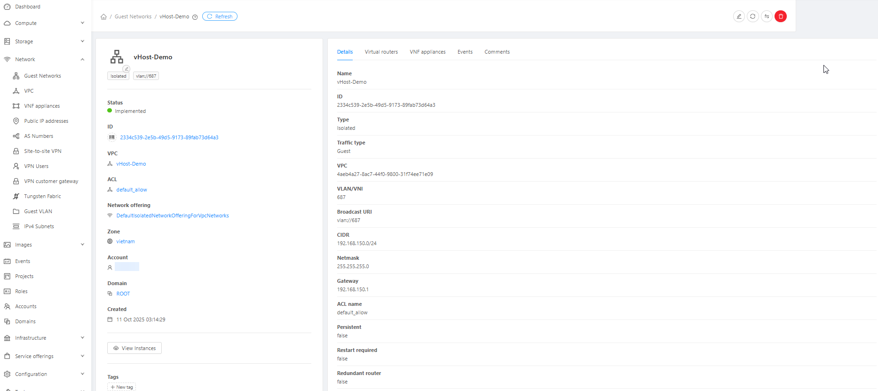Expand the Images menu chevron
This screenshot has width=878, height=391.
(x=82, y=245)
